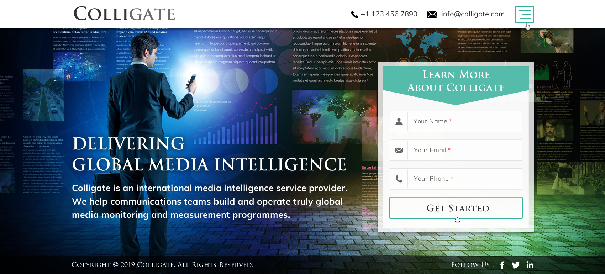Click the phone icon in phone field
Image resolution: width=605 pixels, height=274 pixels.
[x=399, y=179]
